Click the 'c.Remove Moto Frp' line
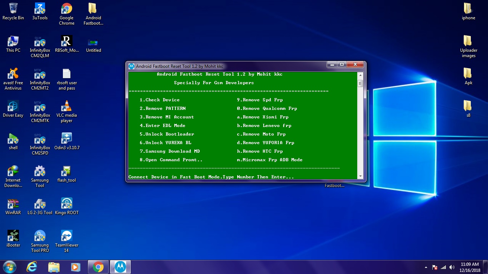This screenshot has height=274, width=488. pyautogui.click(x=261, y=134)
